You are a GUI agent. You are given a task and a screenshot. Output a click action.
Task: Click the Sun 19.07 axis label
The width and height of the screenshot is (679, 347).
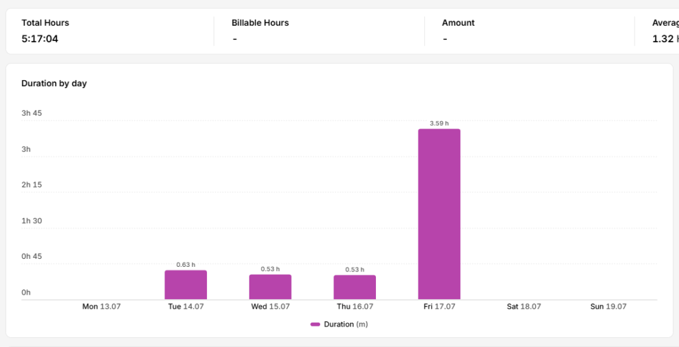[x=608, y=307]
